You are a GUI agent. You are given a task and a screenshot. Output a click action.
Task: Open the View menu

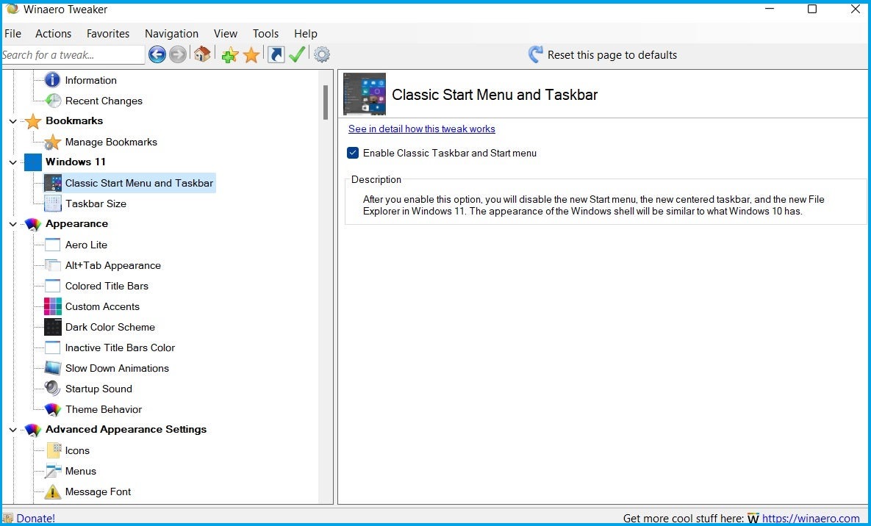[x=226, y=33]
